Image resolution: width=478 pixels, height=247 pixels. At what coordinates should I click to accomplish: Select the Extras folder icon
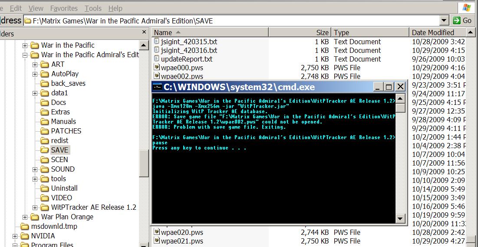(x=45, y=112)
